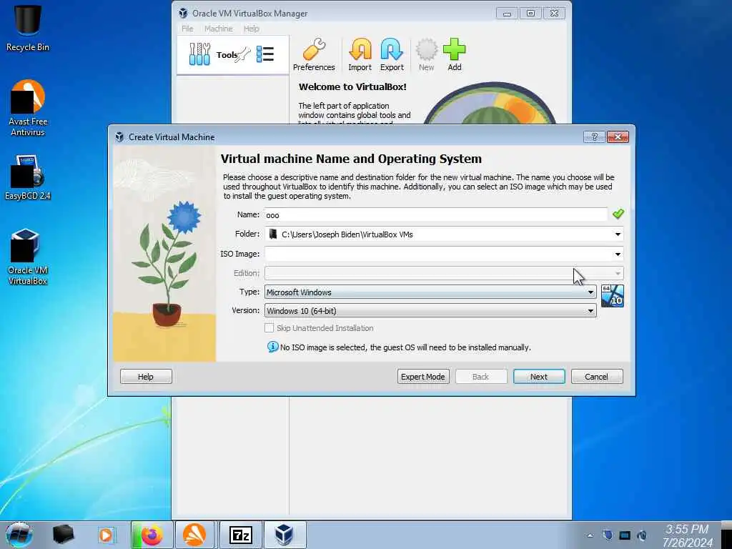The height and width of the screenshot is (549, 732).
Task: Click the Tools pin wrench icon
Action: pyautogui.click(x=244, y=54)
